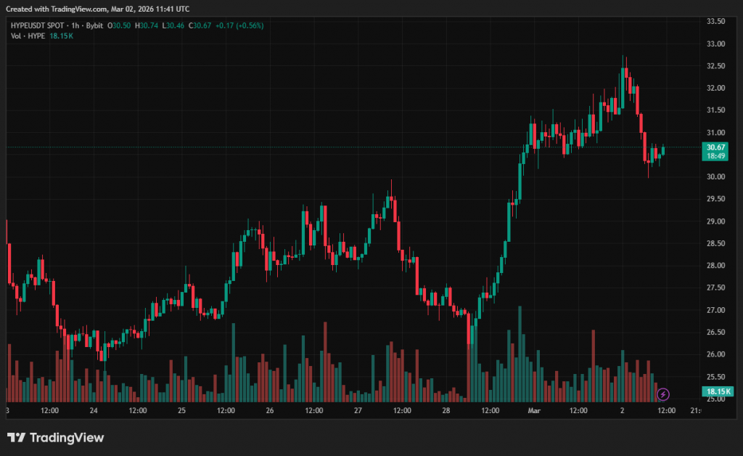Click the purple lightning event icon

(x=663, y=394)
